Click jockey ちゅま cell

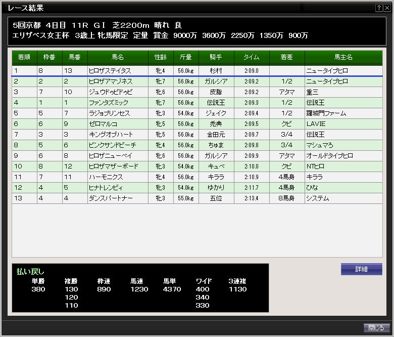[216, 145]
